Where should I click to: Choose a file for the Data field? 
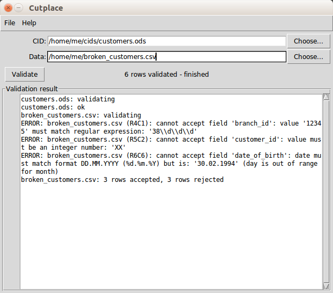pyautogui.click(x=308, y=57)
